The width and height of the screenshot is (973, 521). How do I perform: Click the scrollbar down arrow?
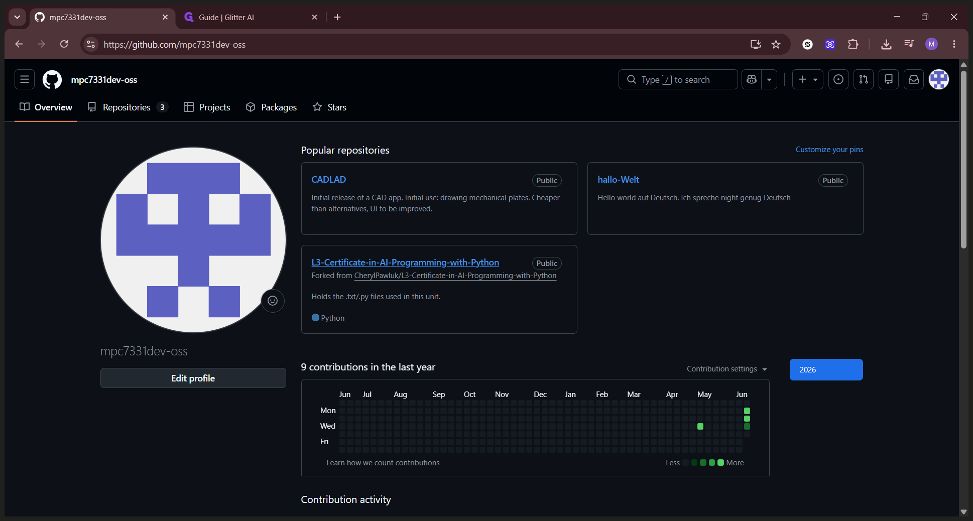(963, 512)
